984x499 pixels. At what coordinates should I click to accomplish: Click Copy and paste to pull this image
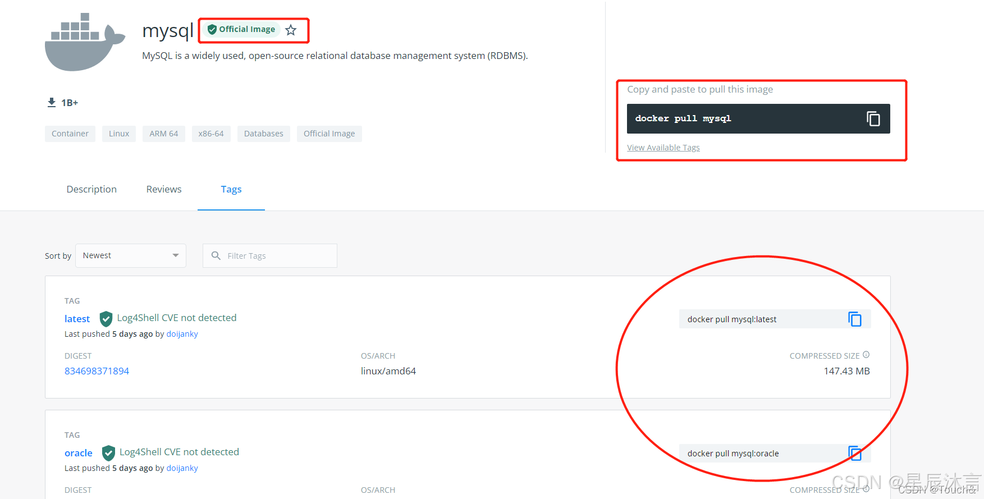(700, 89)
